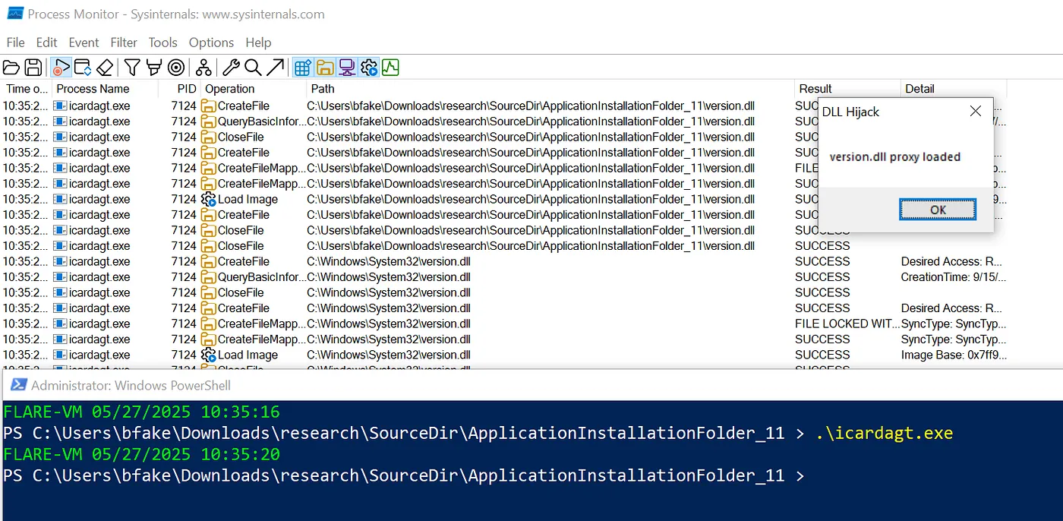This screenshot has height=521, width=1063.
Task: Toggle Show Registry Activity
Action: [303, 68]
